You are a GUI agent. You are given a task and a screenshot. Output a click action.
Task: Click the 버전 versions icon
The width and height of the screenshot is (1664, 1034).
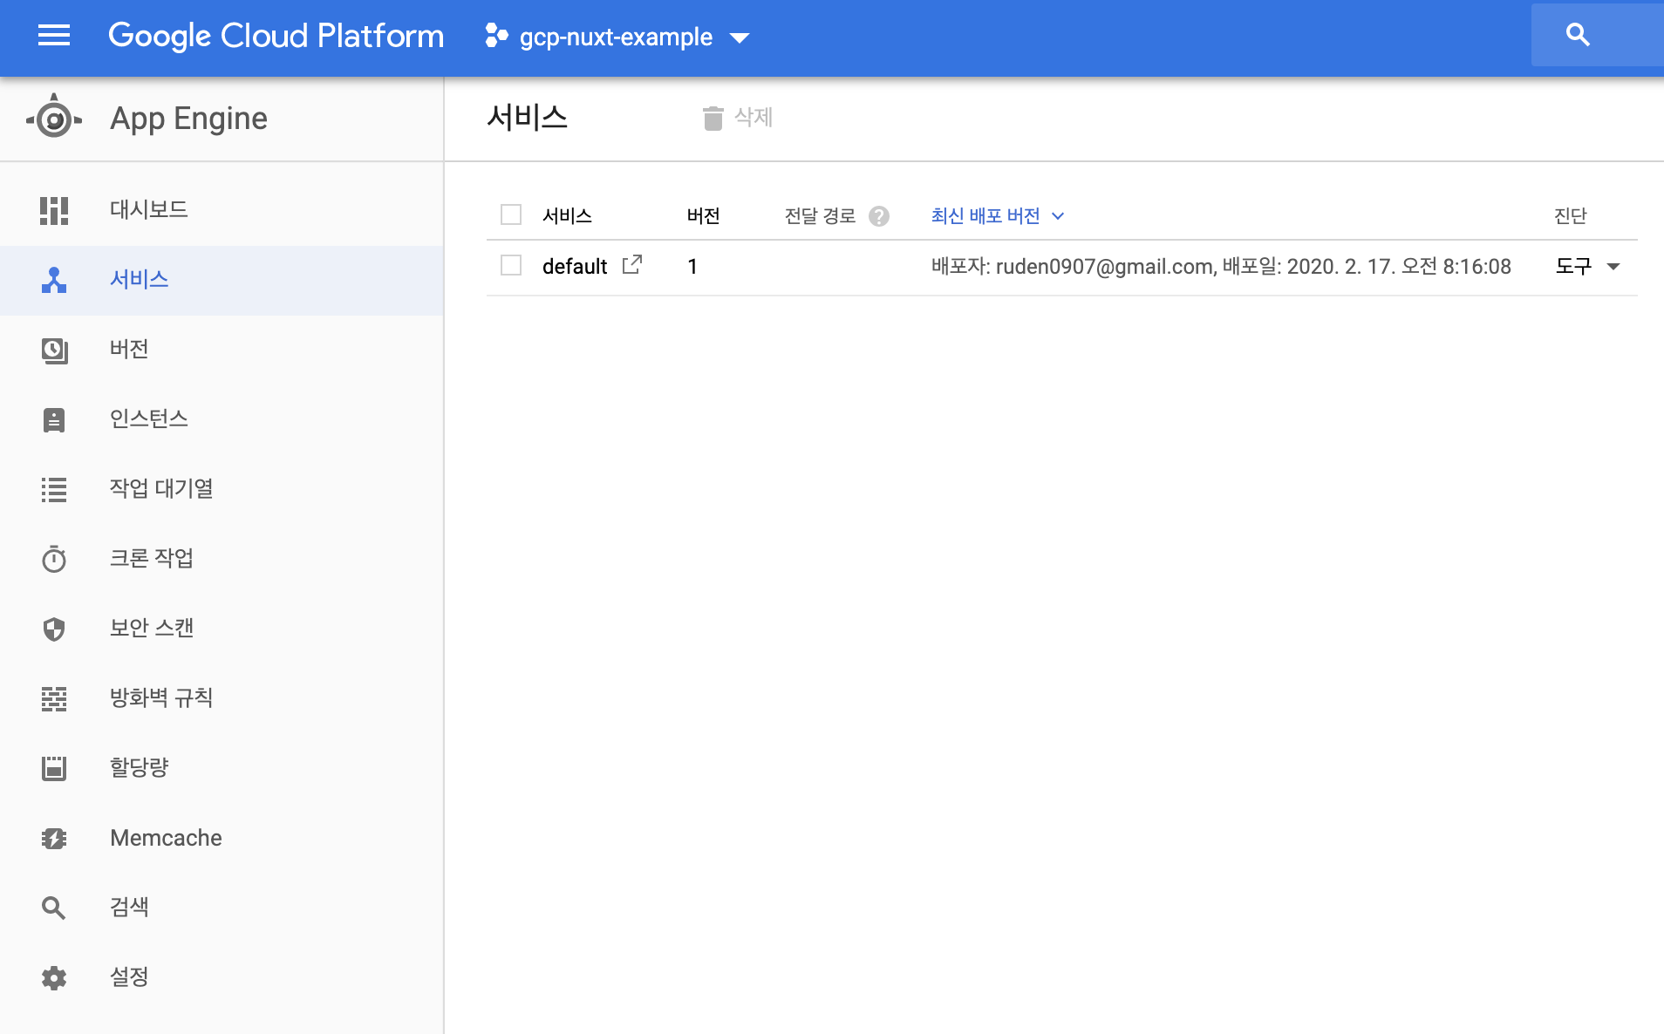click(54, 350)
